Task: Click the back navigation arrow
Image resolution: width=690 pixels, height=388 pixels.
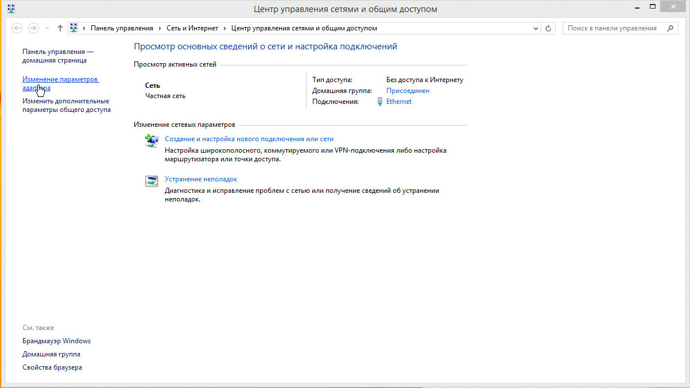Action: [17, 28]
